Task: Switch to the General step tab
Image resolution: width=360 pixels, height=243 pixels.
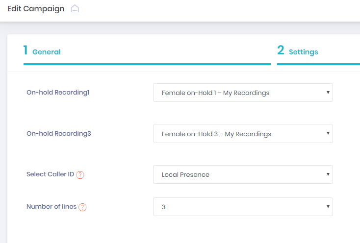Action: pyautogui.click(x=47, y=52)
